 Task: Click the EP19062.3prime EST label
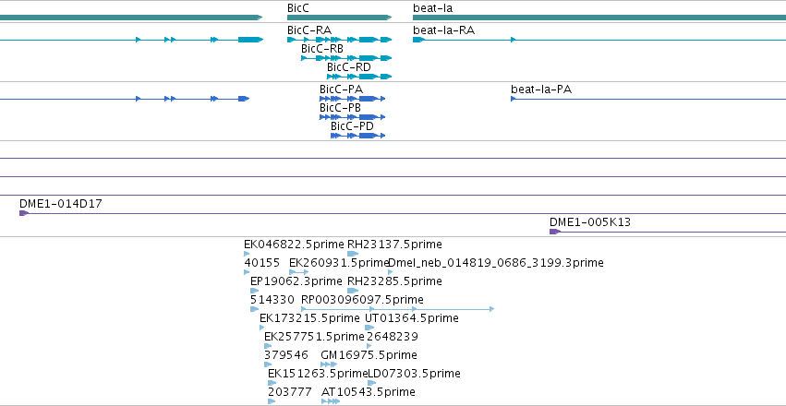[296, 281]
